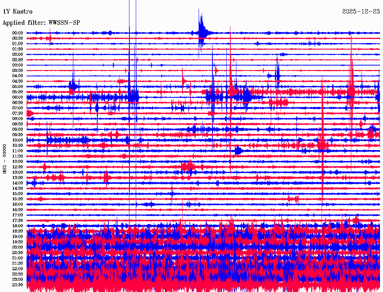
Task: Select the 21:00 time label
Action: 18,258
